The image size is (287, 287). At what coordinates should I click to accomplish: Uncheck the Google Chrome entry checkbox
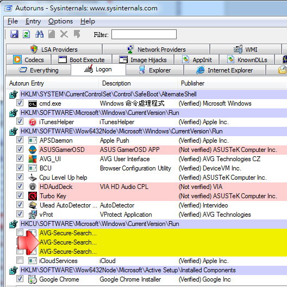[x=20, y=279]
